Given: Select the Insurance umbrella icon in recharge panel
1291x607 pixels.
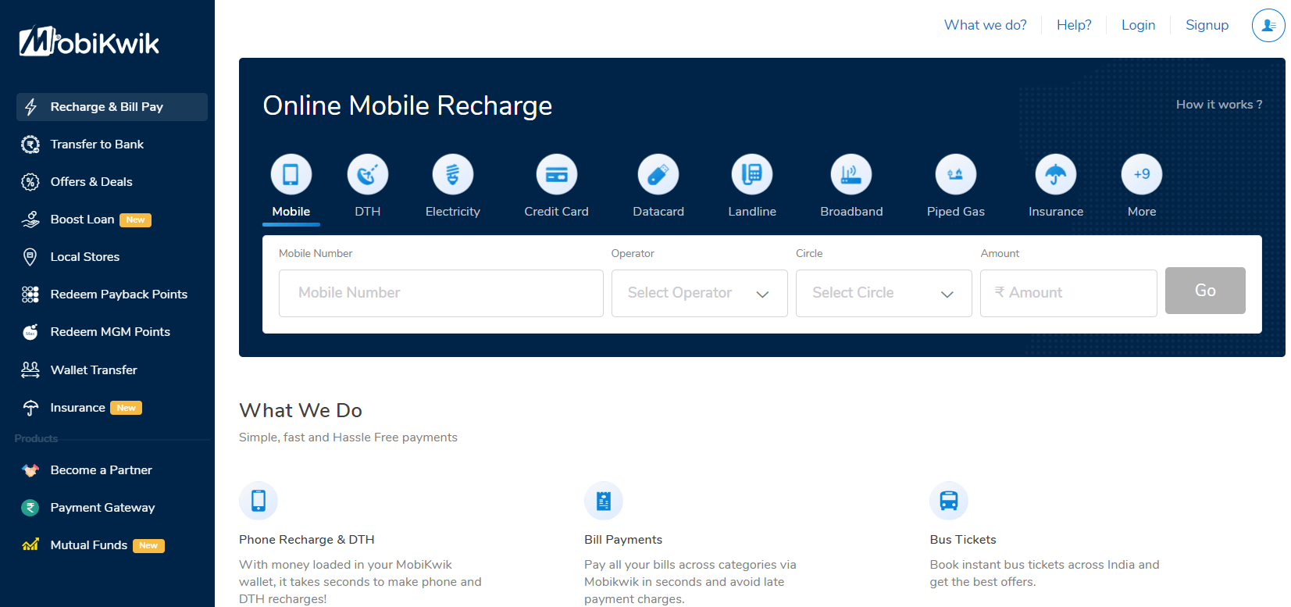Looking at the screenshot, I should (1056, 174).
